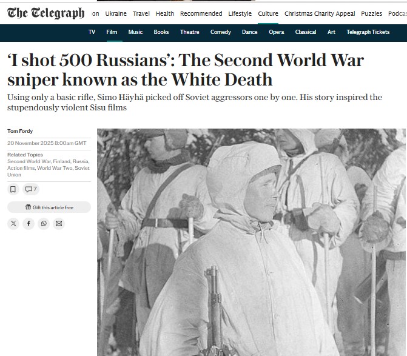Select the Books subsection tab
Viewport: 407px width, 356px height.
pyautogui.click(x=161, y=32)
